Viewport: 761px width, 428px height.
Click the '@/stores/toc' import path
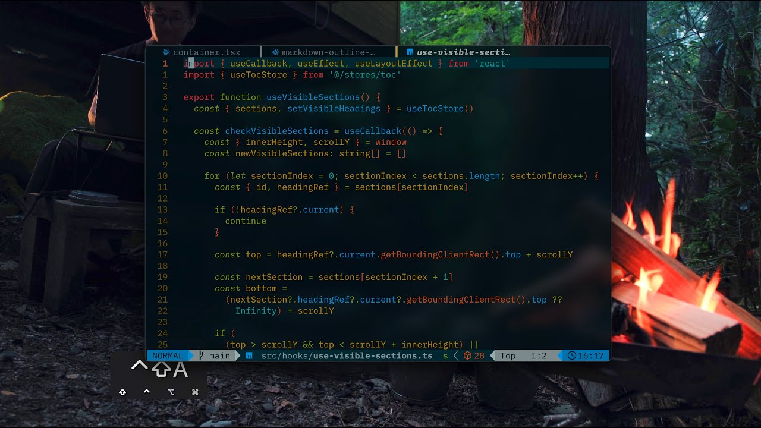pyautogui.click(x=365, y=75)
